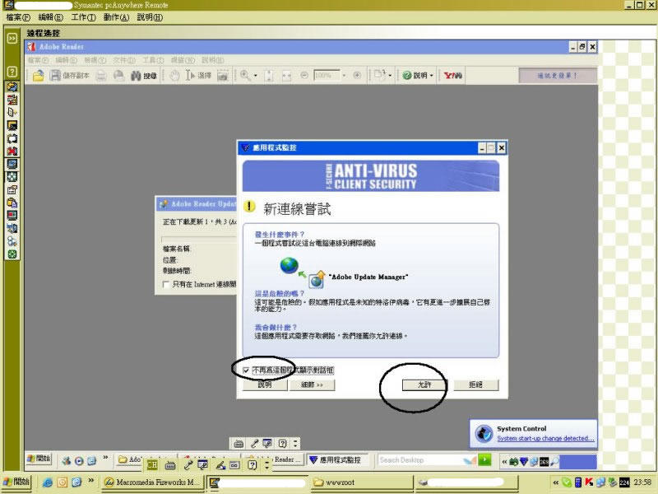Click the green go arrow beside Search Desktop
This screenshot has height=494, width=658.
(x=484, y=460)
